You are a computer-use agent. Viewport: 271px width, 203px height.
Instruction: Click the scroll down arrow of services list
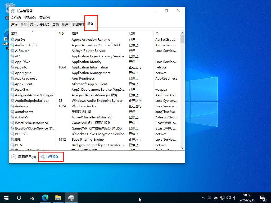pyautogui.click(x=182, y=148)
